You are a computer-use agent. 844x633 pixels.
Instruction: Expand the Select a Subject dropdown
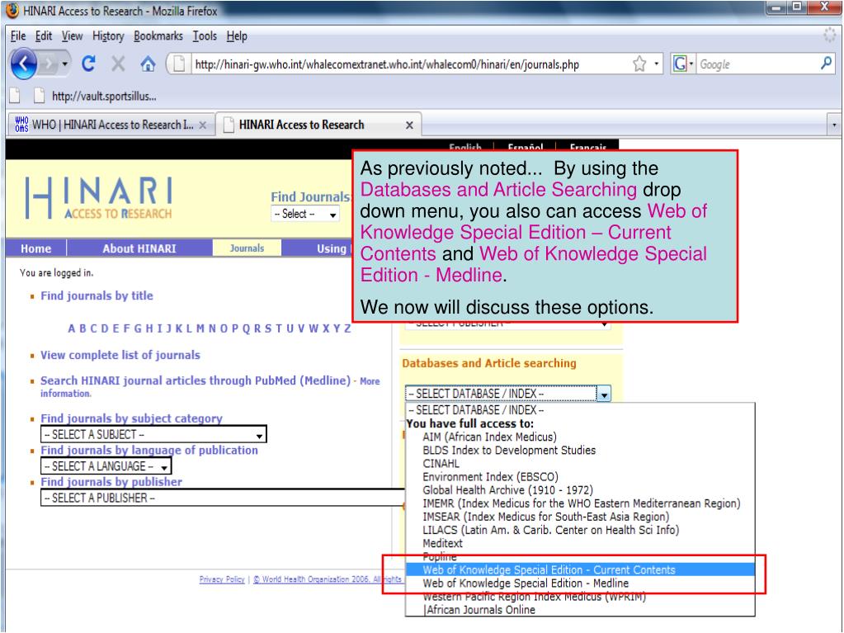click(x=153, y=434)
